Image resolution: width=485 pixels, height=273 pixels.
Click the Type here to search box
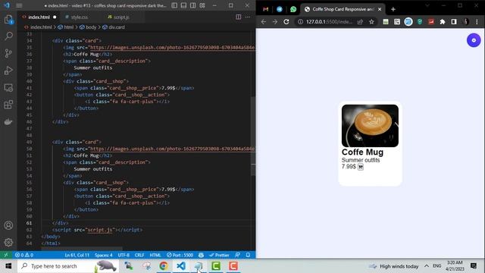pyautogui.click(x=68, y=266)
